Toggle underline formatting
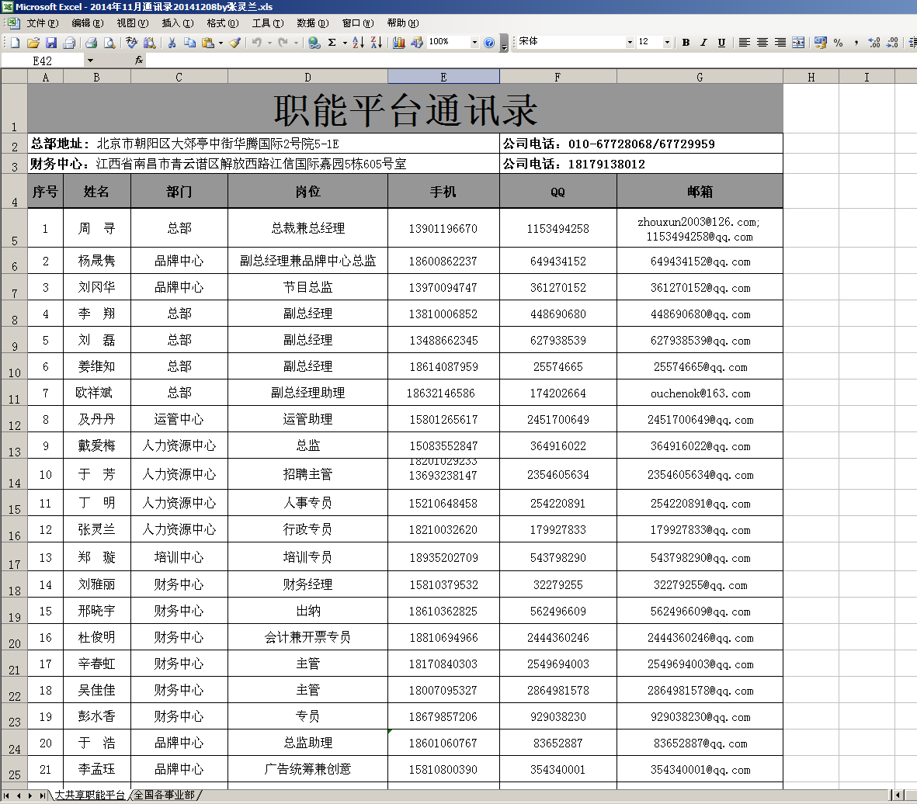The height and width of the screenshot is (804, 917). [721, 42]
